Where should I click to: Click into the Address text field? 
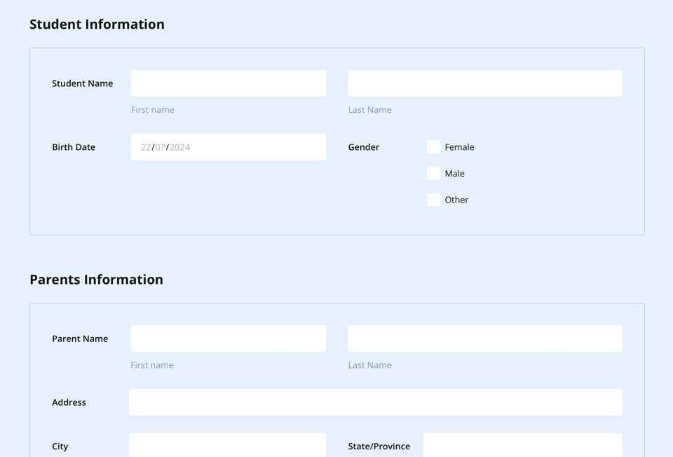(x=375, y=402)
